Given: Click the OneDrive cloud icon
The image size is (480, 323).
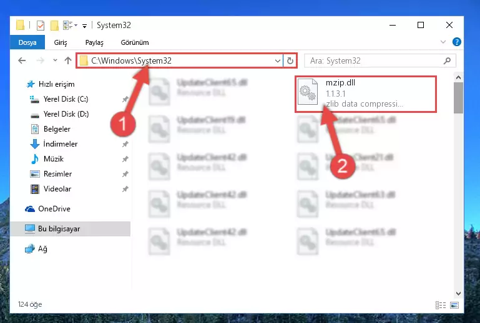Looking at the screenshot, I should click(30, 209).
